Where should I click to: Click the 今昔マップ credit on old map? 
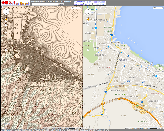click(x=6, y=124)
